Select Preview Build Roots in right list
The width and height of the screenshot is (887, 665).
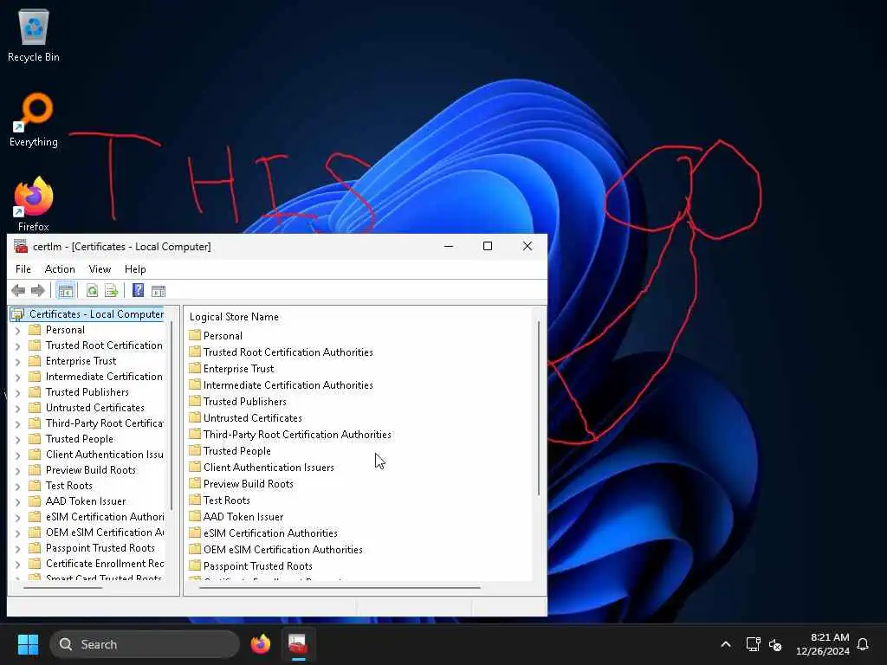[249, 483]
